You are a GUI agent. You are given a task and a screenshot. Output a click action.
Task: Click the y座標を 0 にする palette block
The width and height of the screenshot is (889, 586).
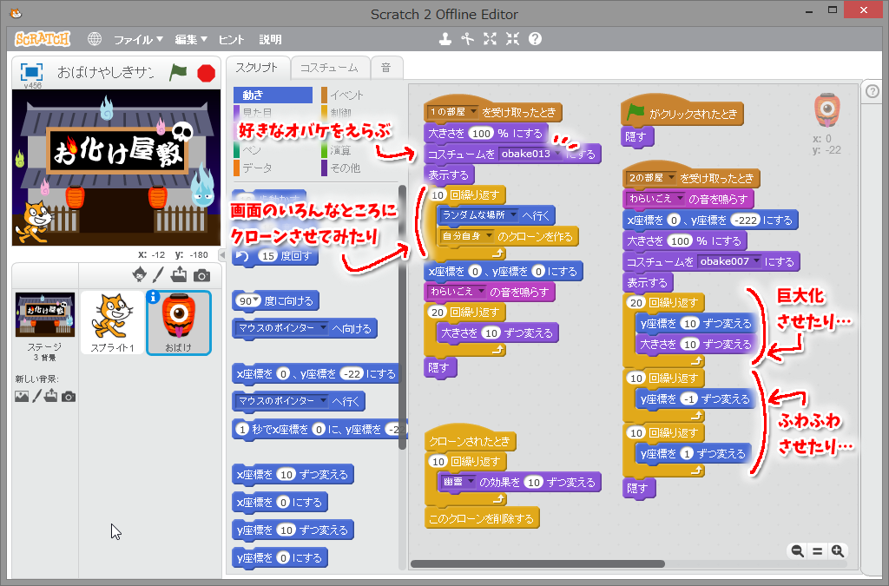click(280, 557)
